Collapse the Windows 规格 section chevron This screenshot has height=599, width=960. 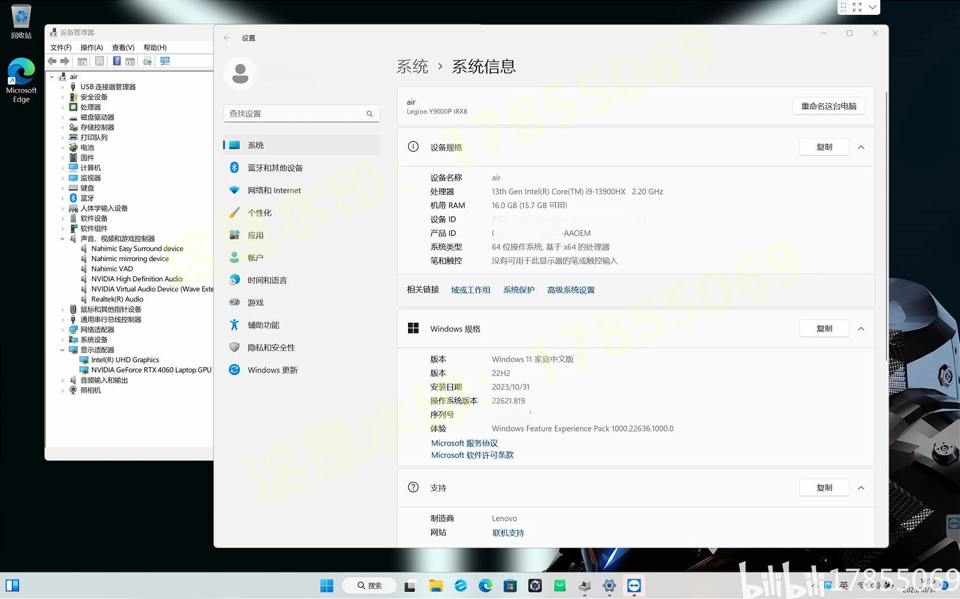click(861, 329)
